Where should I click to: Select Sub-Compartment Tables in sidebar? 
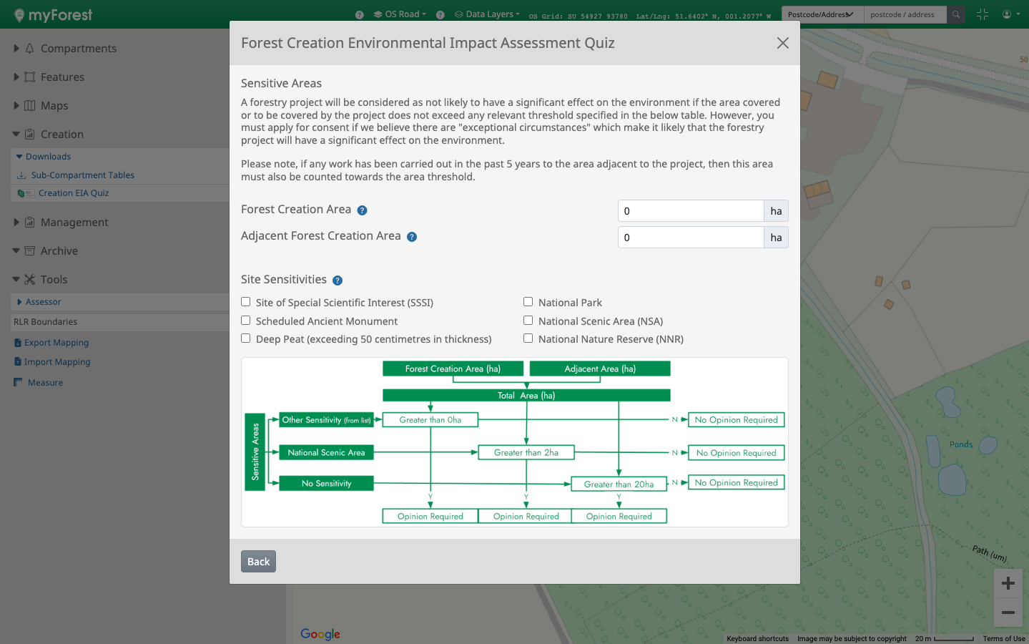[x=82, y=175]
